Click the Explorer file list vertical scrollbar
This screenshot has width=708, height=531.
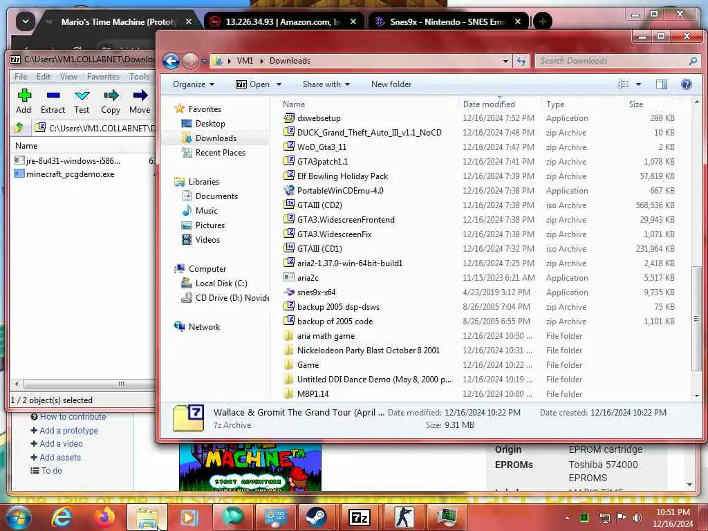pyautogui.click(x=696, y=318)
